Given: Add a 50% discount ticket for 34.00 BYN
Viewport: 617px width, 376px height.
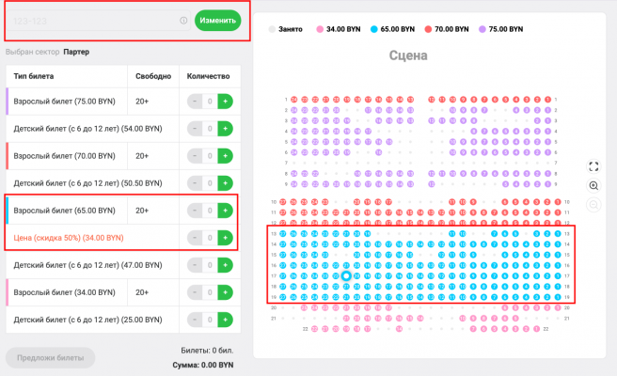Looking at the screenshot, I should click(225, 238).
